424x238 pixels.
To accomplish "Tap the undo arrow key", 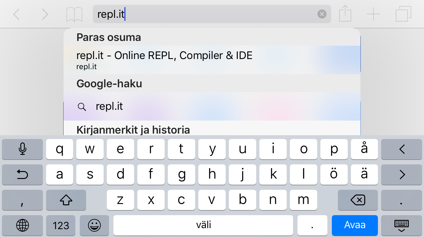I will point(22,174).
